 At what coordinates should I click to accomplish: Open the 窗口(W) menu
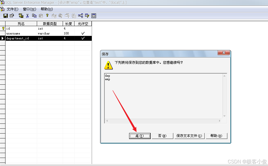coord(30,9)
